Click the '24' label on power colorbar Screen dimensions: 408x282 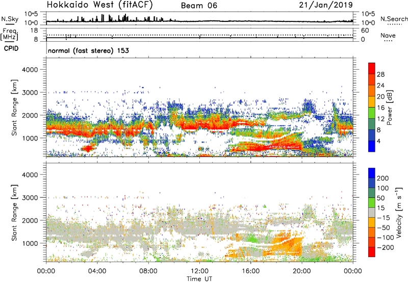pos(380,86)
